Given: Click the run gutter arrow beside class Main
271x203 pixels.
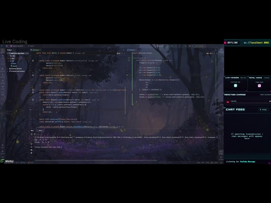Looking at the screenshot, I should point(129,58).
